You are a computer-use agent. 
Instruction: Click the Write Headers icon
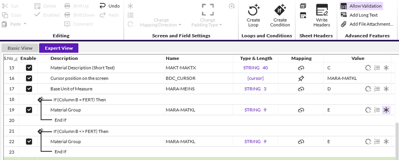pos(322,10)
